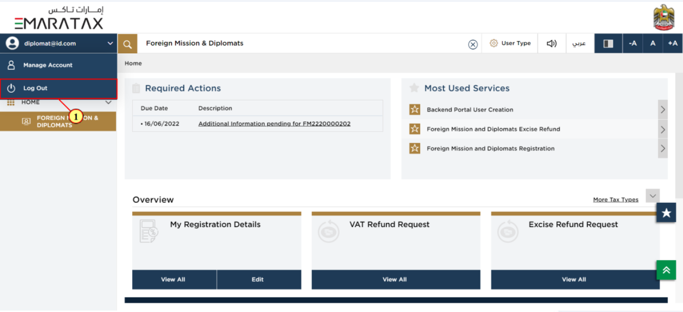Click the Log Out power icon

(12, 88)
